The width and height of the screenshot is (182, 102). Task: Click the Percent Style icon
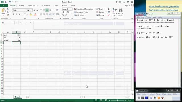pyautogui.click(x=68, y=12)
